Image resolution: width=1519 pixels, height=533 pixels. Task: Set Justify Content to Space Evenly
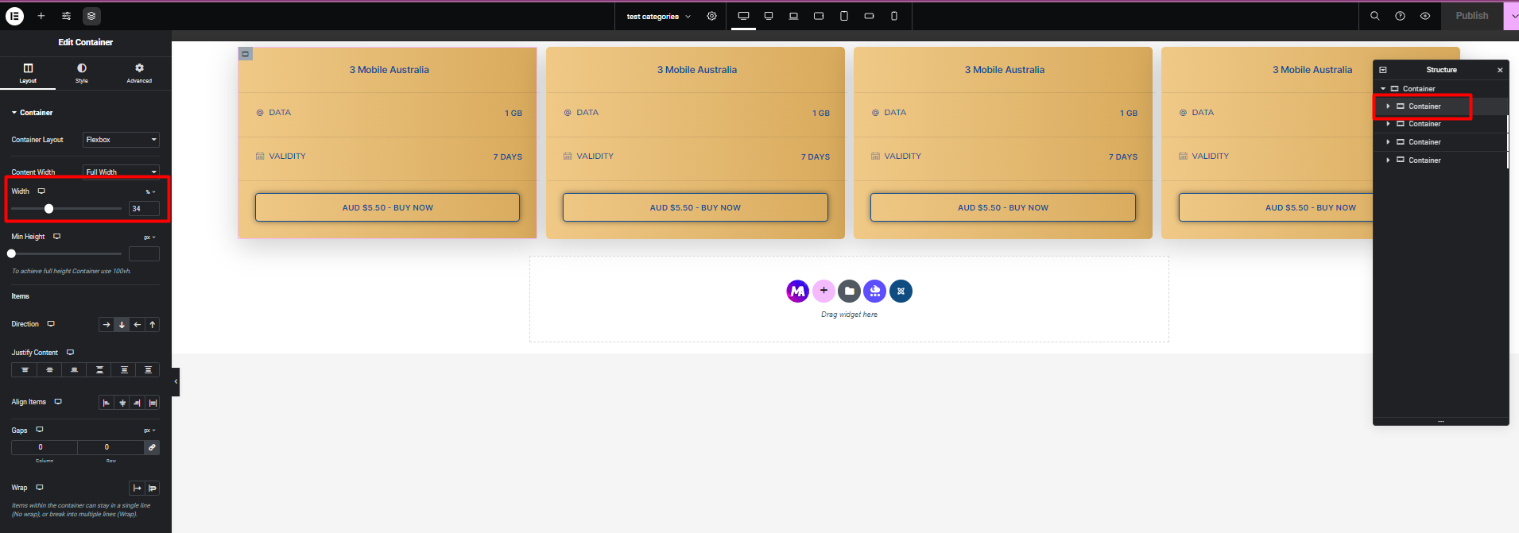148,370
